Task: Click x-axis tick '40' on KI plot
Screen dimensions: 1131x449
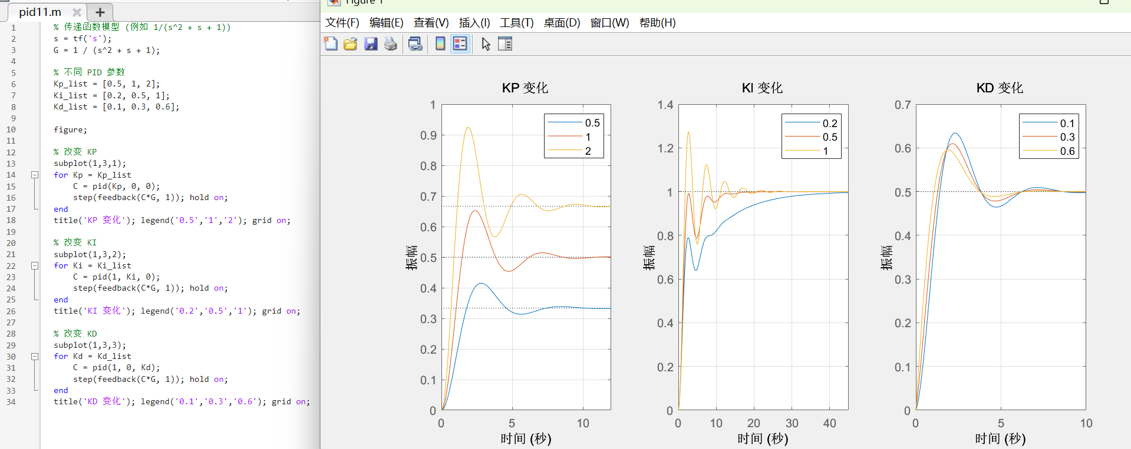Action: pos(829,423)
